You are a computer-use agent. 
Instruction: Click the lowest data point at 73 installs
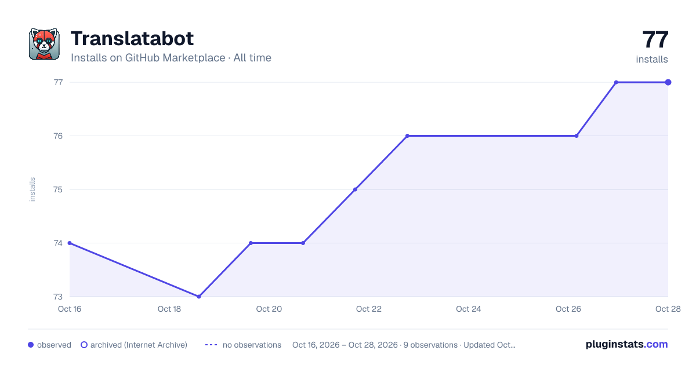(199, 297)
